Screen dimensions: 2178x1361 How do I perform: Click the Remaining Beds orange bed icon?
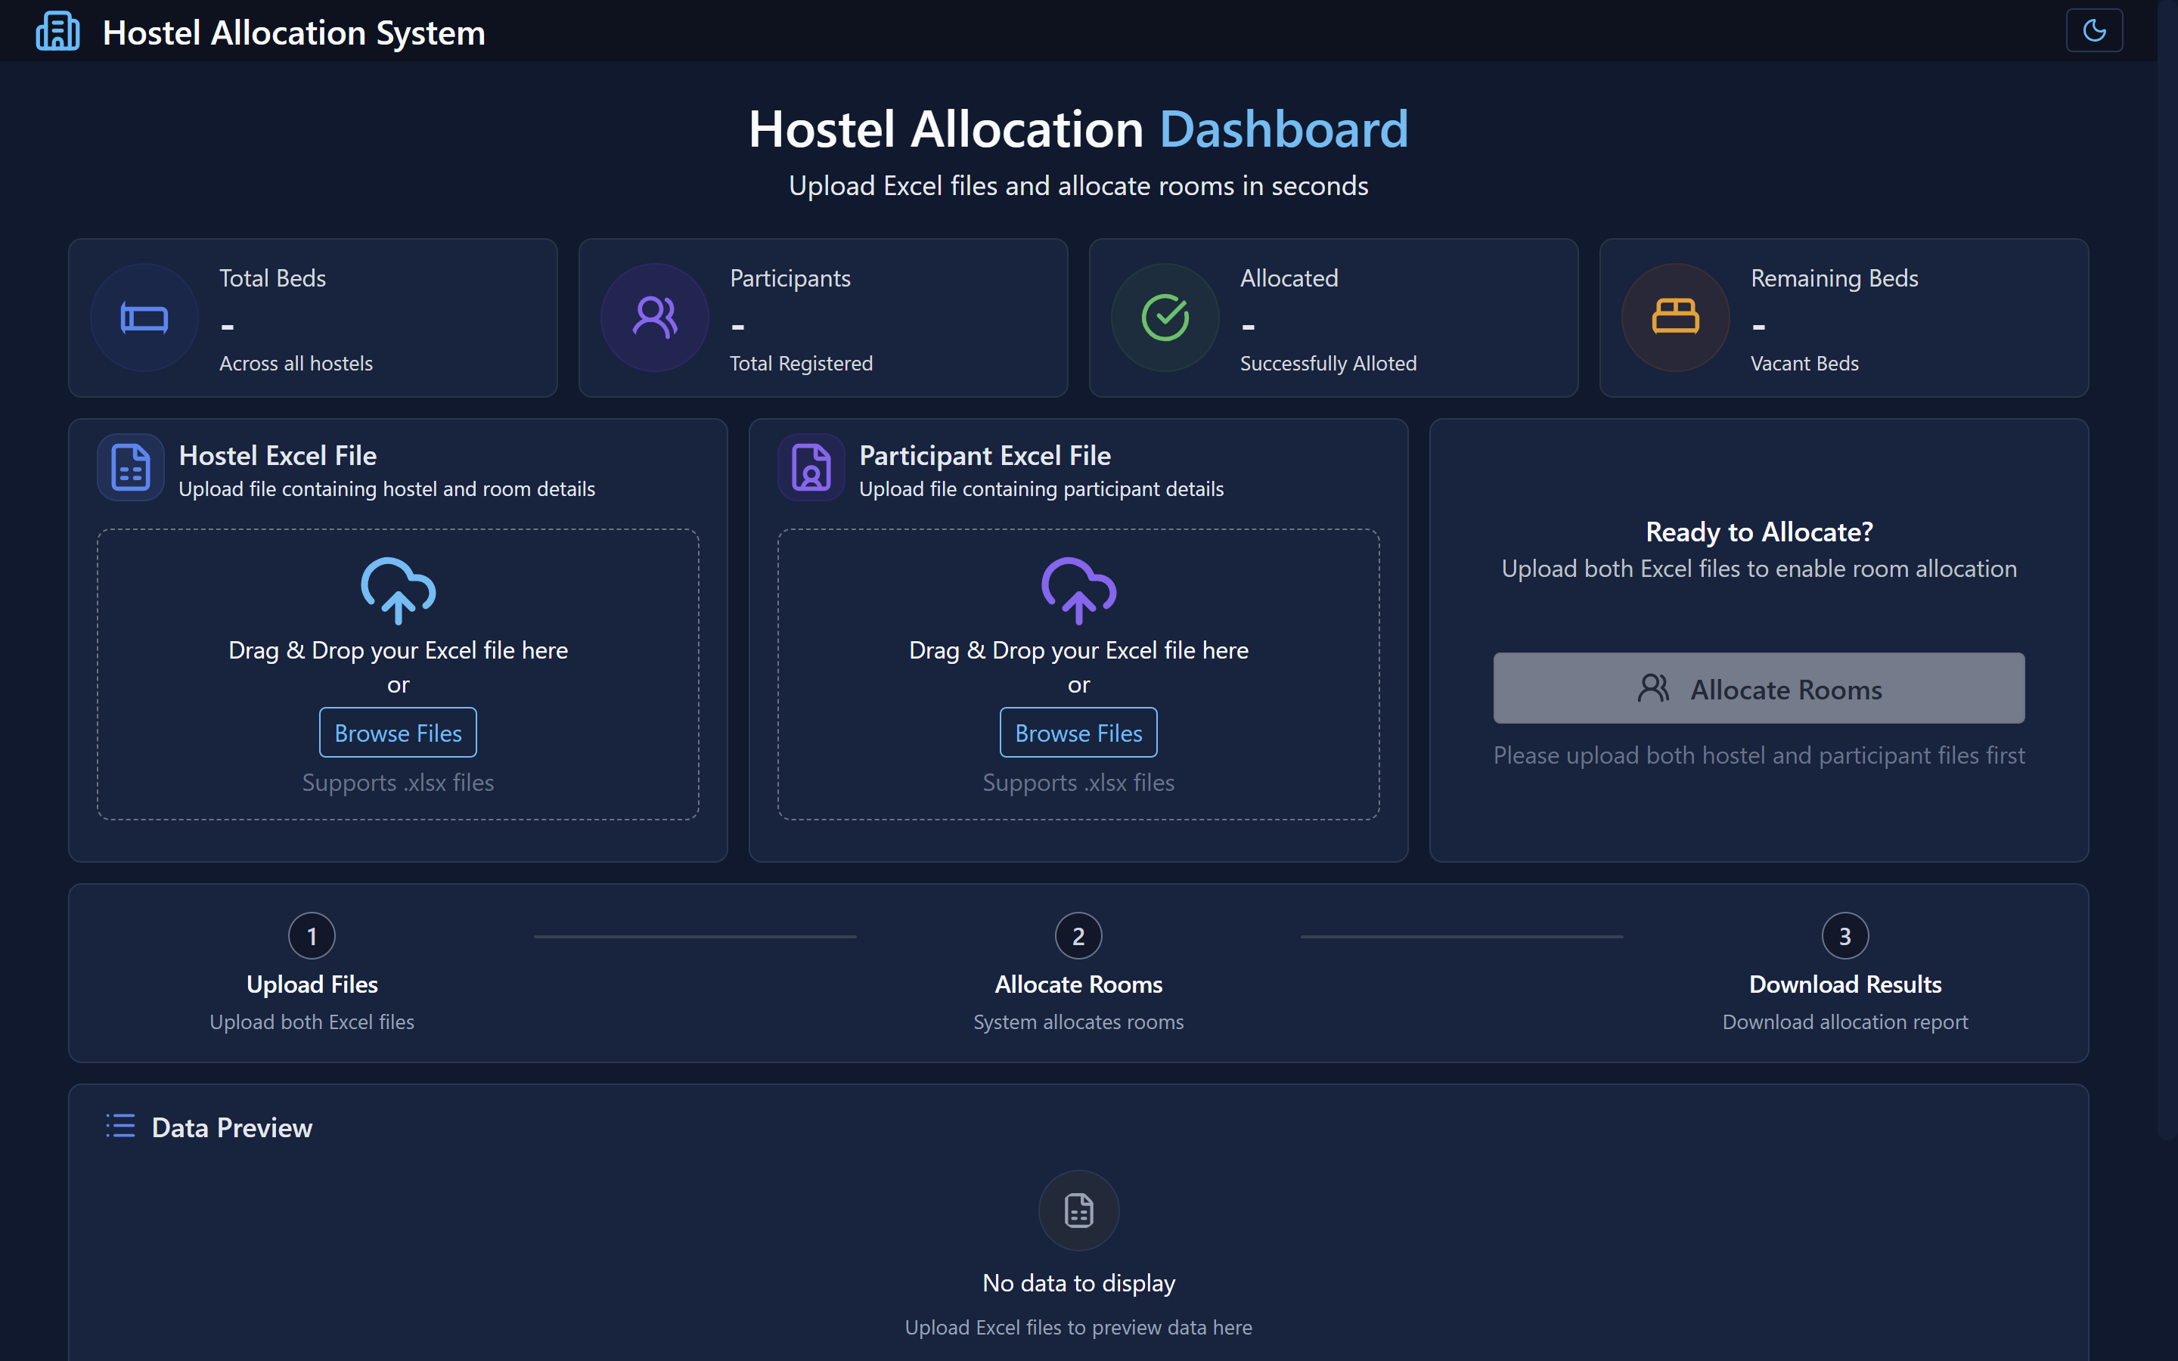point(1675,318)
